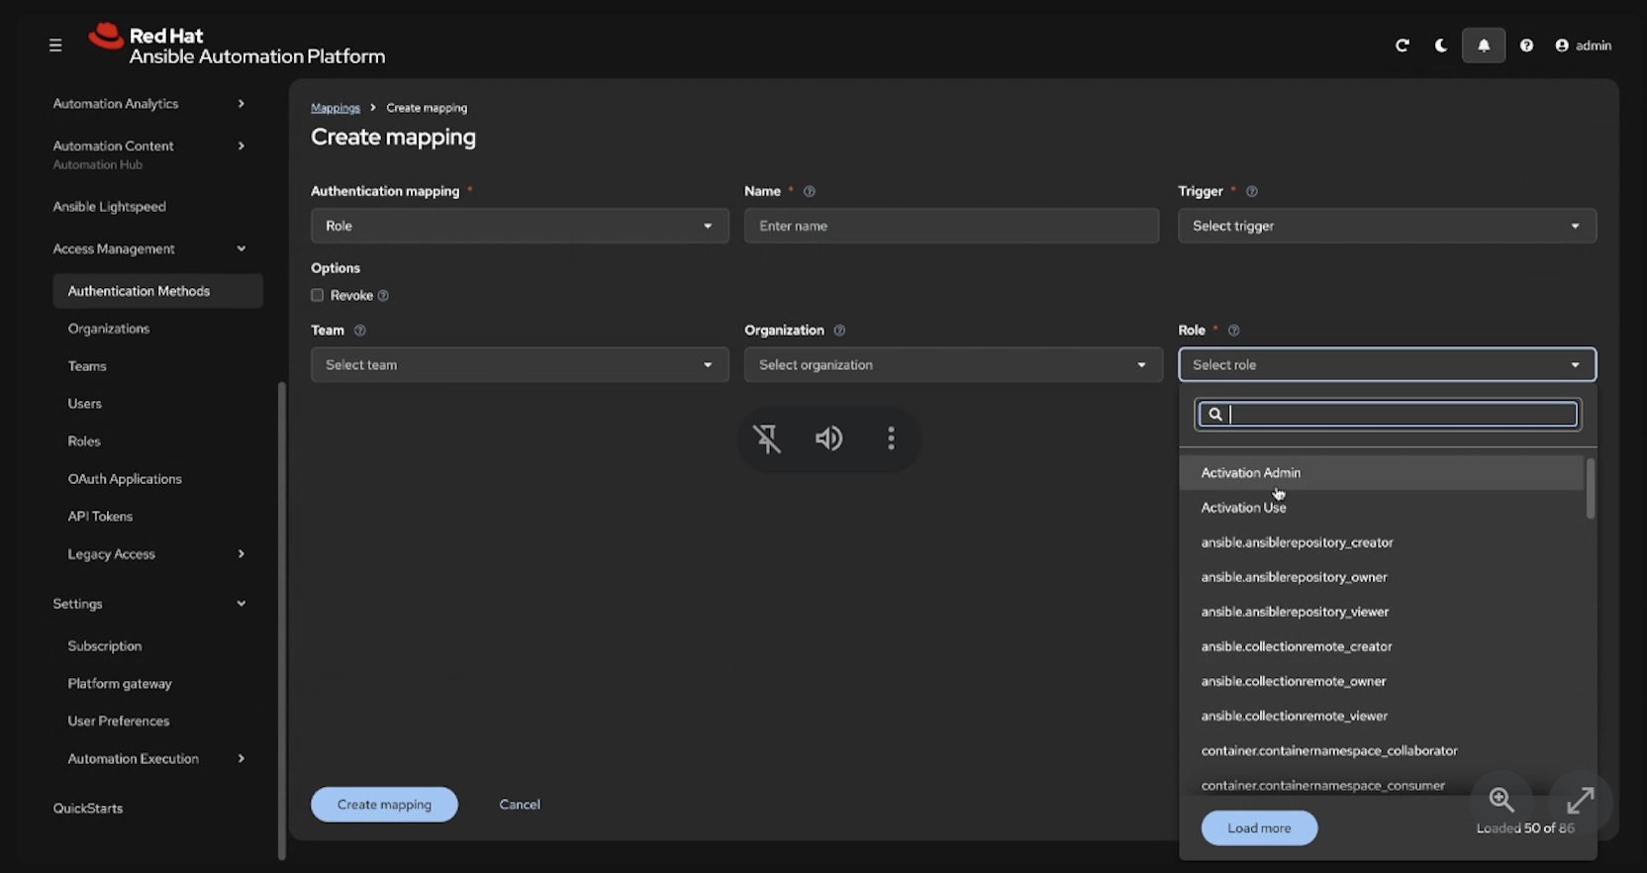Expand Automation Execution submenu
Image resolution: width=1647 pixels, height=873 pixels.
(x=155, y=759)
